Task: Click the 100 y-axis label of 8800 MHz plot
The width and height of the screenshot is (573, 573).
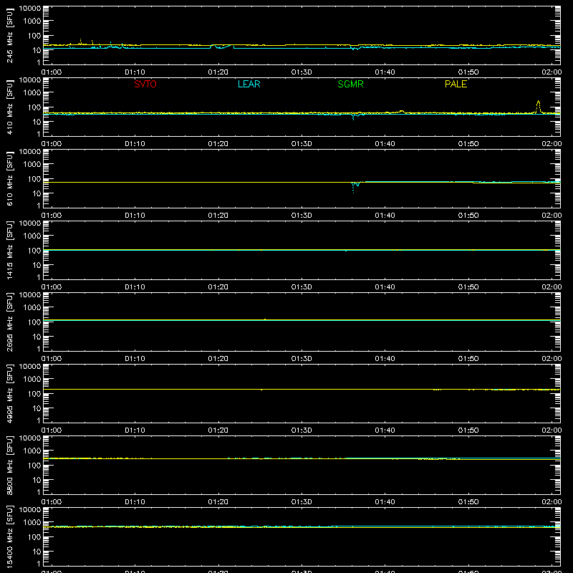Action: coord(34,466)
